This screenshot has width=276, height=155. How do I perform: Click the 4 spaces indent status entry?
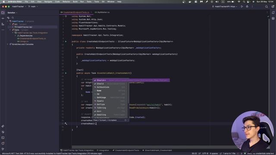pos(214,153)
